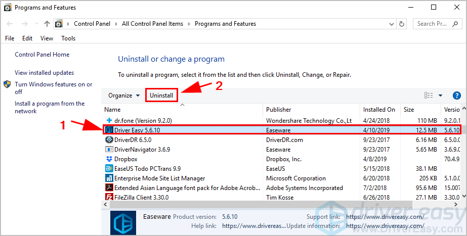Click the Uninstall button
The image size is (467, 236).
(161, 96)
